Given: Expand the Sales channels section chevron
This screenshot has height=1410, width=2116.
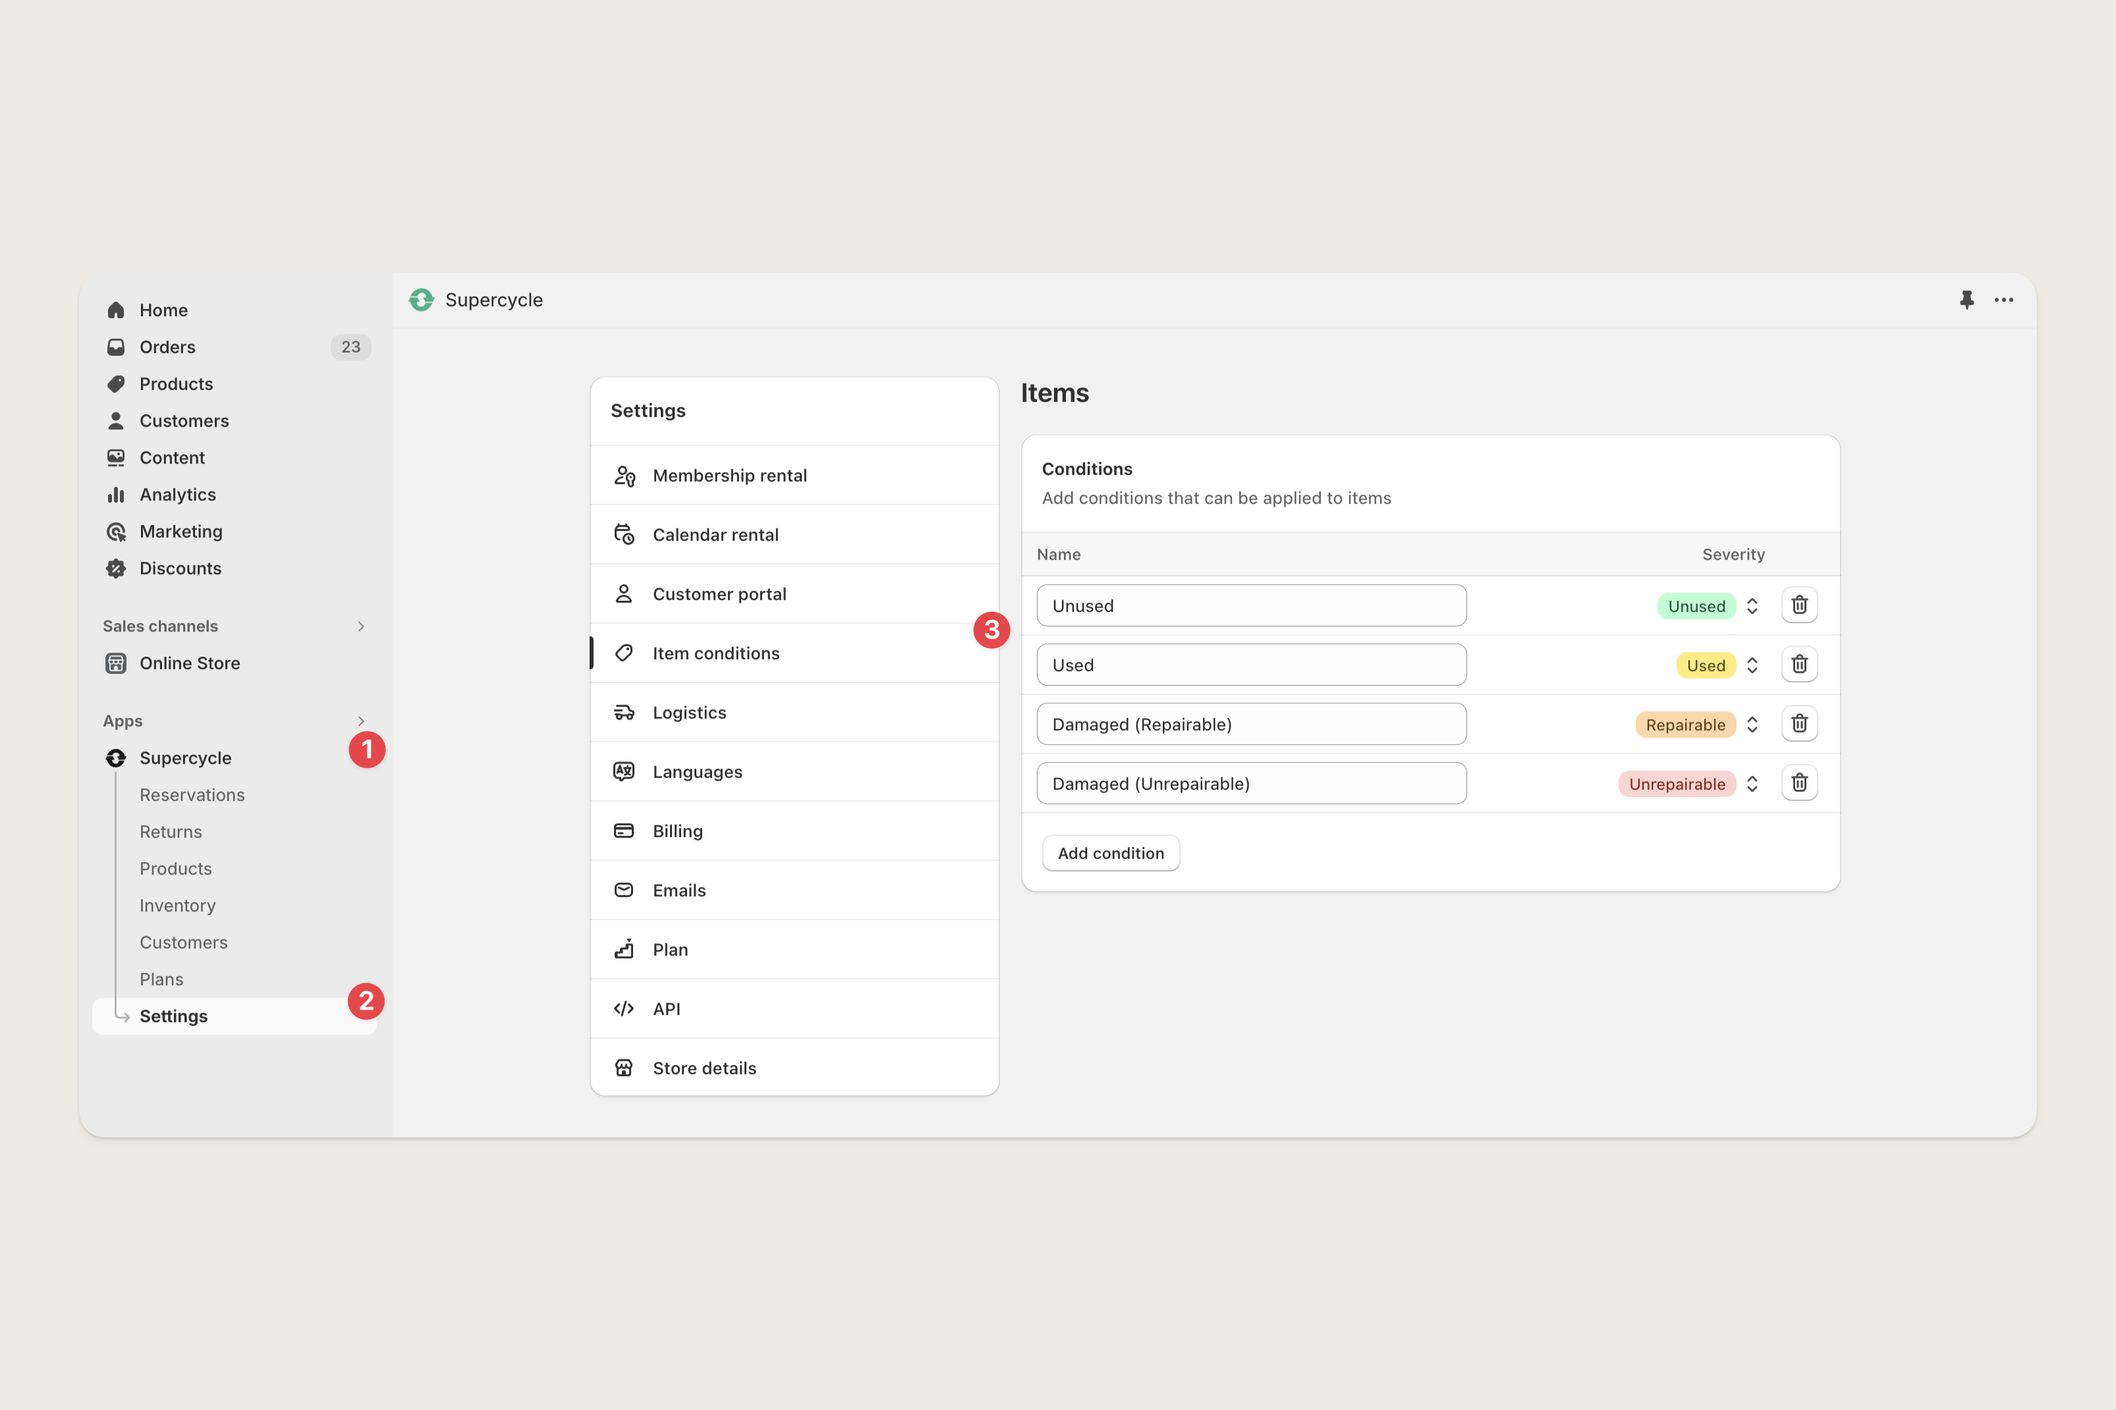Looking at the screenshot, I should tap(360, 627).
